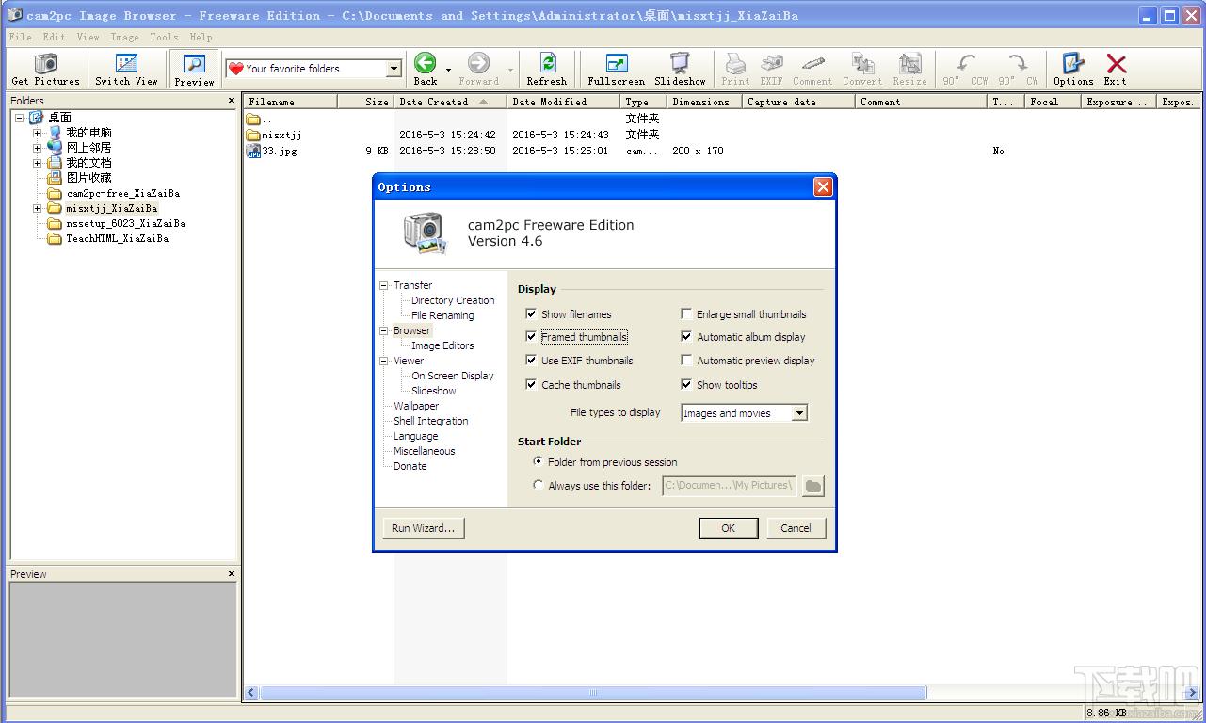This screenshot has width=1206, height=723.
Task: Close the Folders panel with its X
Action: pyautogui.click(x=232, y=100)
